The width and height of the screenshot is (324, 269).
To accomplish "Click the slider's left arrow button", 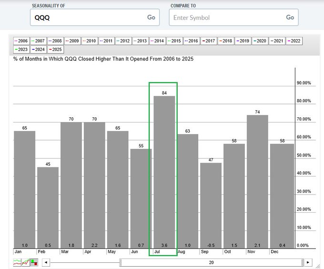I will tap(46, 262).
